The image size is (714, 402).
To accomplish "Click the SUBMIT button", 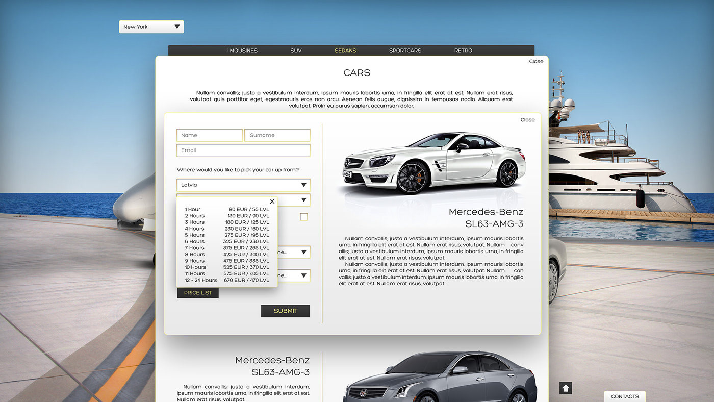I will click(286, 311).
